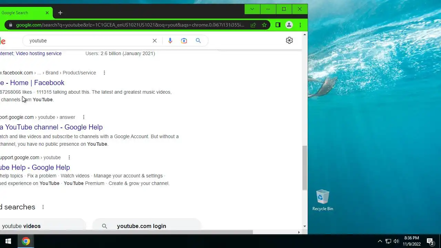This screenshot has width=441, height=248.
Task: Click the horizontal scroll right arrow
Action: 299,232
